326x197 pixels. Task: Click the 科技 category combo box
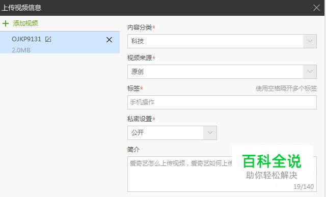[222, 41]
